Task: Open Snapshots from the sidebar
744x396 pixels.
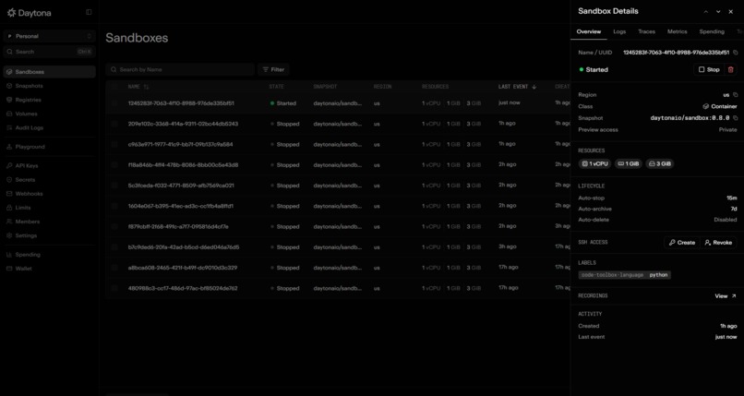Action: point(29,86)
